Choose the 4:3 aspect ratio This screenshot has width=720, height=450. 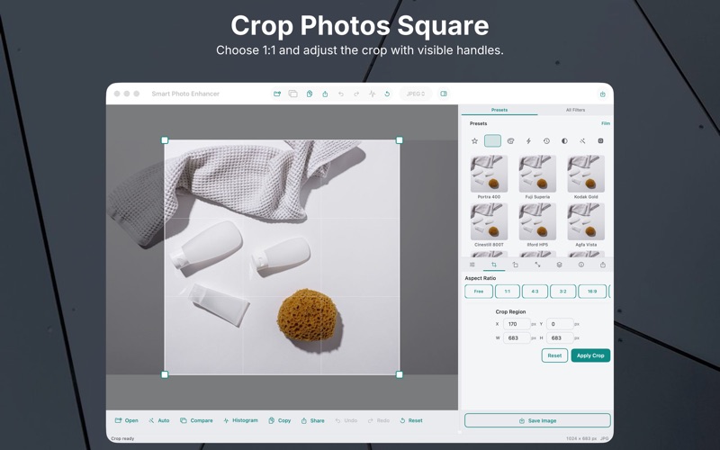(x=535, y=292)
